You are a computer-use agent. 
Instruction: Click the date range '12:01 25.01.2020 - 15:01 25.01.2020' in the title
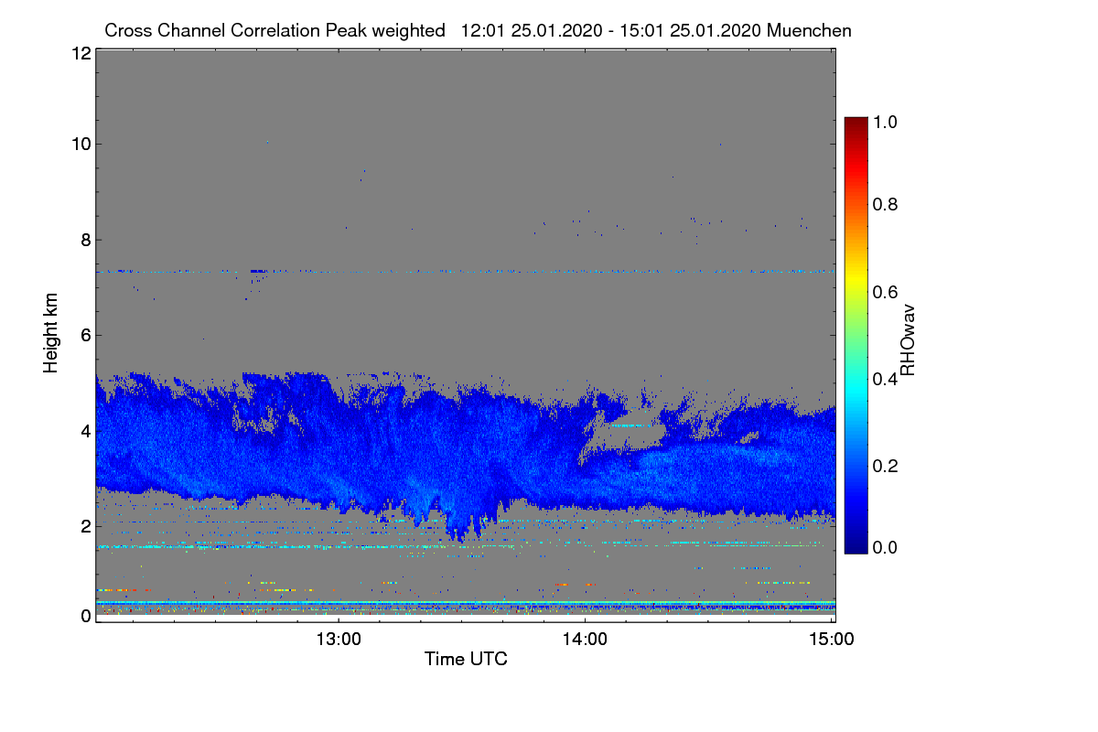612,30
